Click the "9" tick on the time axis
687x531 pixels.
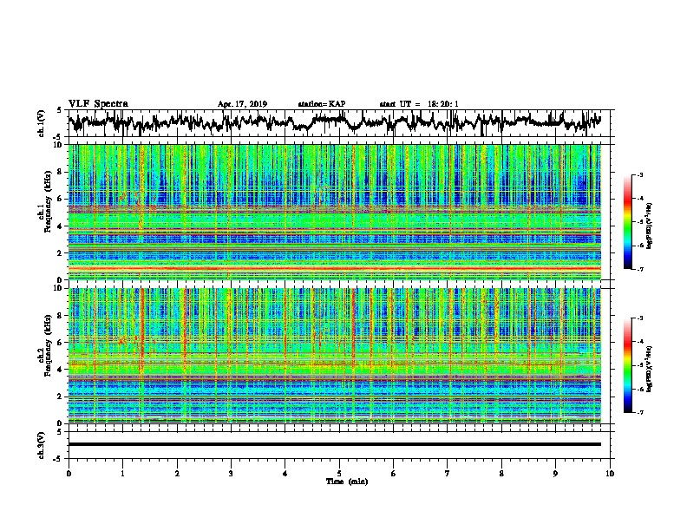[555, 474]
